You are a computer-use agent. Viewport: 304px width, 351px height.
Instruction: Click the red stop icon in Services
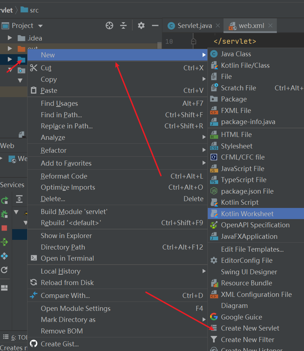click(4, 228)
